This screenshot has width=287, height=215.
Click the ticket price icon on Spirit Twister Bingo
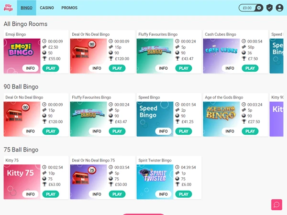click(x=177, y=173)
